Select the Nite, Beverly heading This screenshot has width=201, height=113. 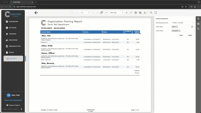point(48,63)
